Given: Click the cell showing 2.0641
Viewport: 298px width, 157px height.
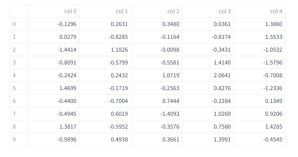Looking at the screenshot, I should point(208,75).
